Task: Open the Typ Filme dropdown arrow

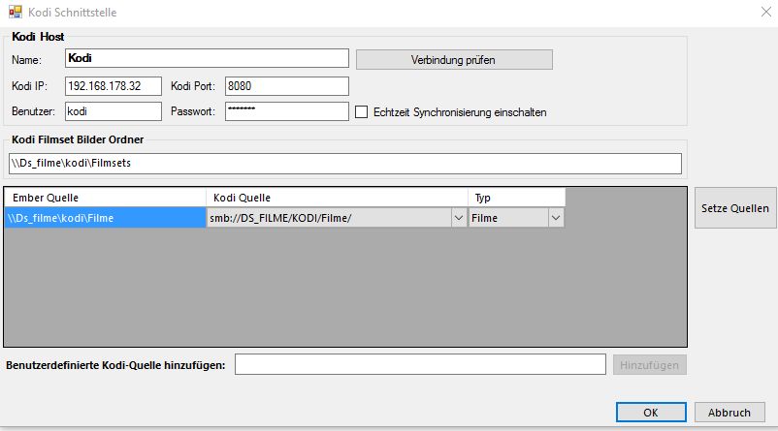Action: coord(556,218)
